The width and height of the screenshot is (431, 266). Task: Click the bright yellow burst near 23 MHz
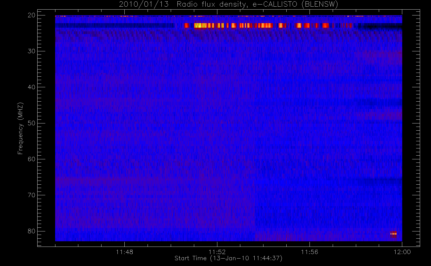(201, 26)
